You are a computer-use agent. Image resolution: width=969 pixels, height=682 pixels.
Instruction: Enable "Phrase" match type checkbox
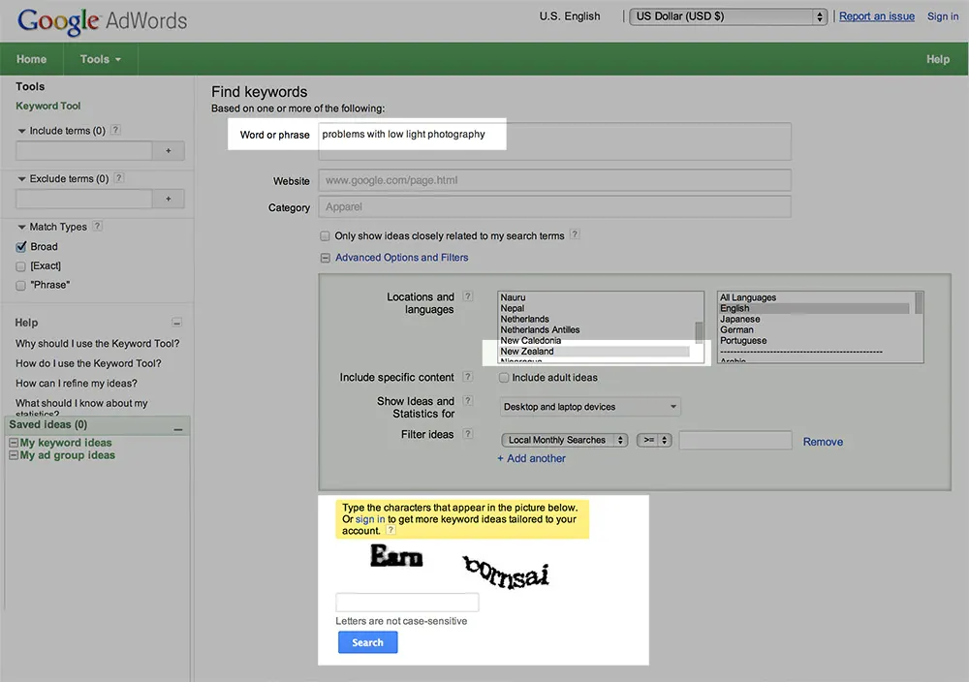[21, 286]
